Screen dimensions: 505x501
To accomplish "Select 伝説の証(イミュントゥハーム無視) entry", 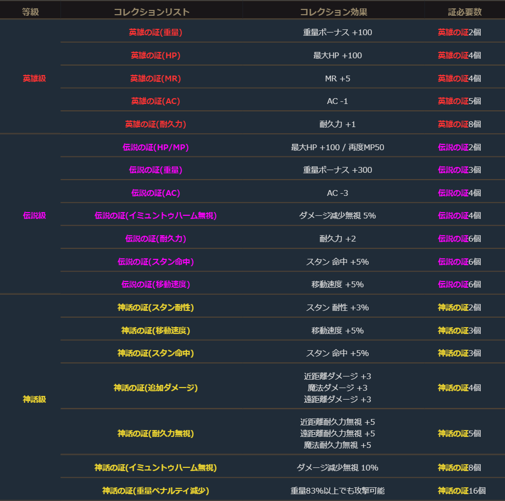I will 155,216.
